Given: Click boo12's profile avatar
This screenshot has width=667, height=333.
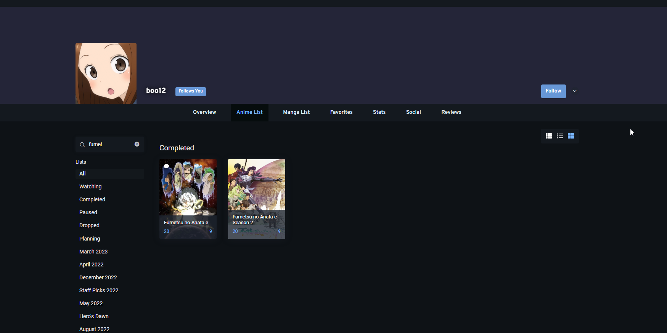Looking at the screenshot, I should click(x=106, y=73).
